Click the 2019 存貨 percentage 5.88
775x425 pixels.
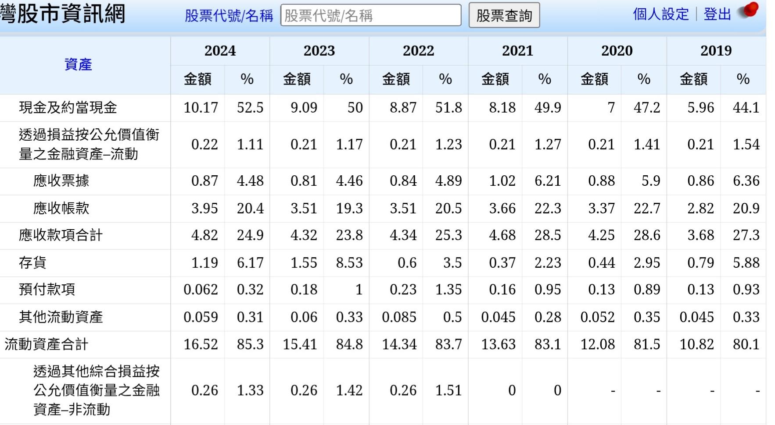[746, 262]
